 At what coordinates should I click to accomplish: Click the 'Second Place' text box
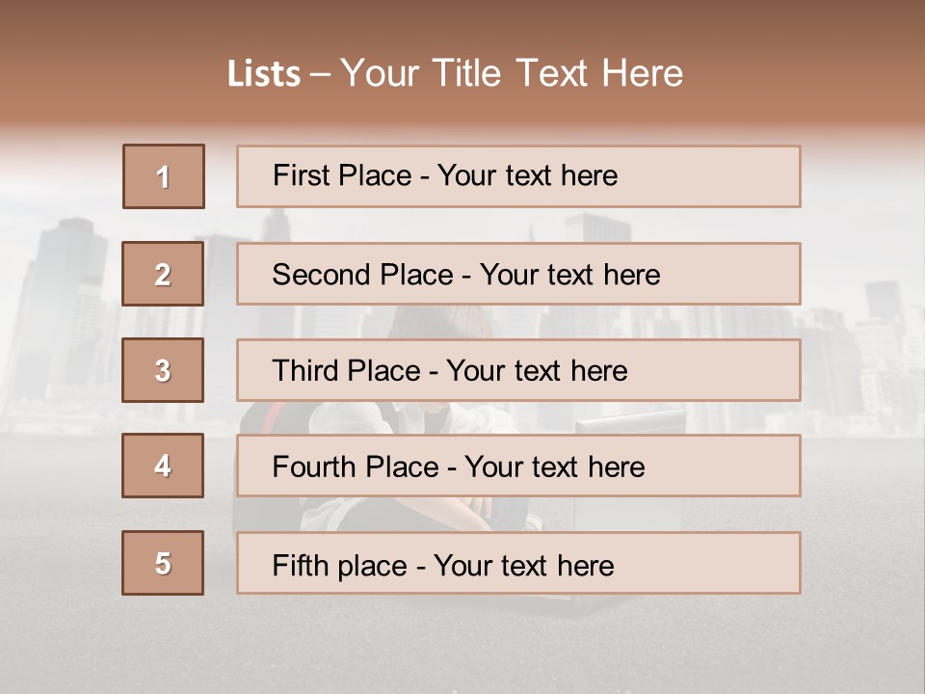click(518, 274)
